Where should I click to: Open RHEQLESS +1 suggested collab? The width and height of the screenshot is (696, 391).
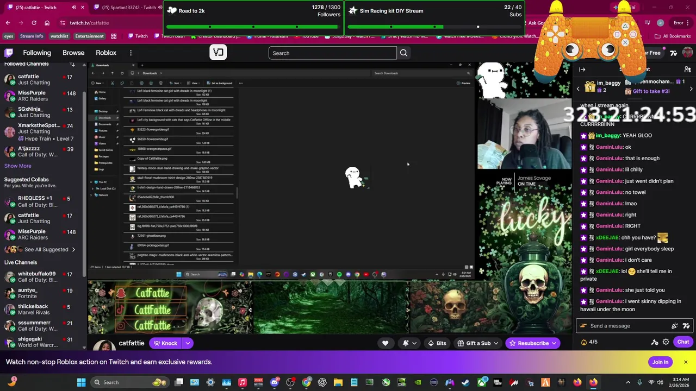[42, 201]
